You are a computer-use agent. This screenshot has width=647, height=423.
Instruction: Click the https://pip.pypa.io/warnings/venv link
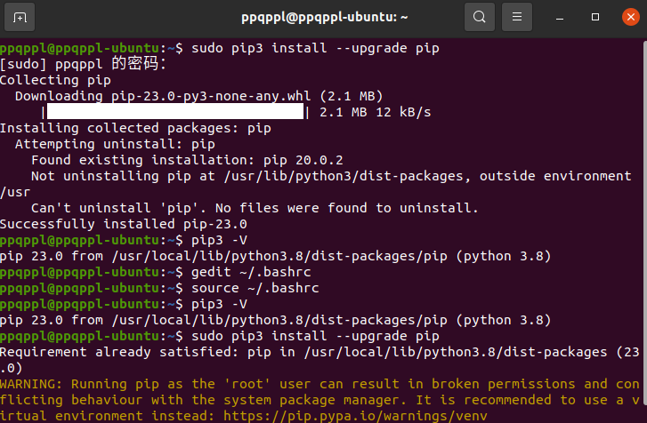pyautogui.click(x=355, y=416)
